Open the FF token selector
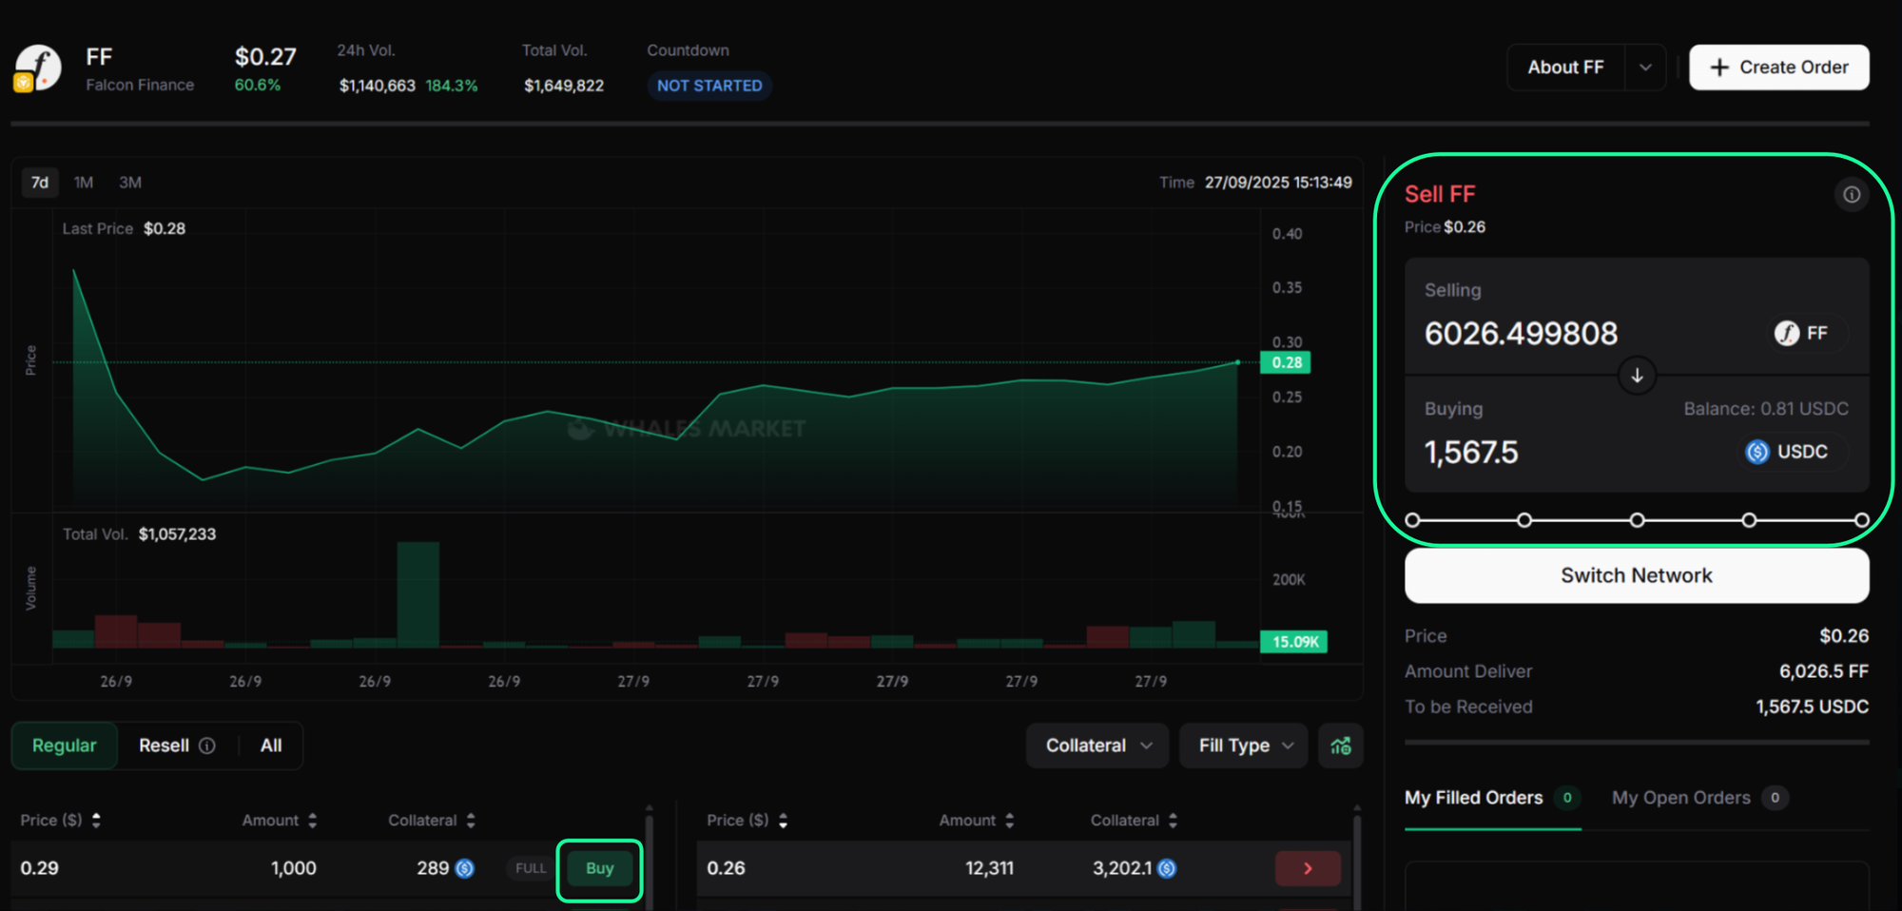The width and height of the screenshot is (1902, 911). point(1807,333)
